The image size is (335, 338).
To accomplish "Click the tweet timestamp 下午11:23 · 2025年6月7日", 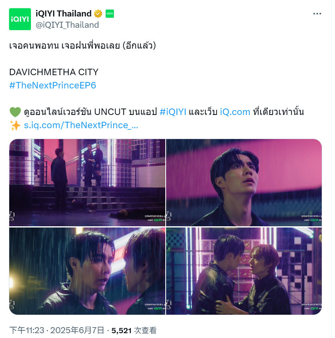I will point(57,330).
